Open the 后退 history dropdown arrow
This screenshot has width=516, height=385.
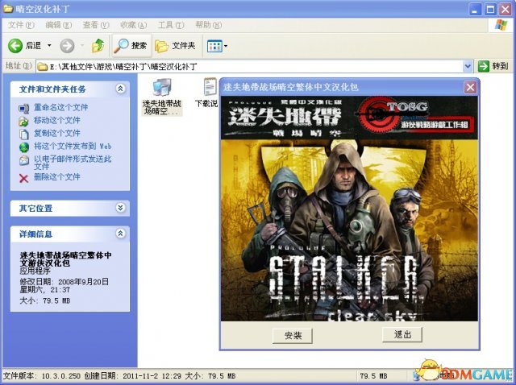pyautogui.click(x=49, y=46)
